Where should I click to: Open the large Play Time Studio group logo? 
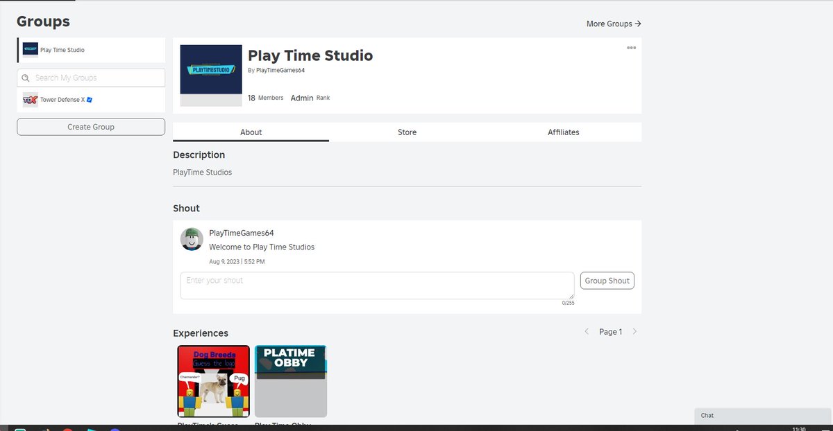pyautogui.click(x=211, y=76)
